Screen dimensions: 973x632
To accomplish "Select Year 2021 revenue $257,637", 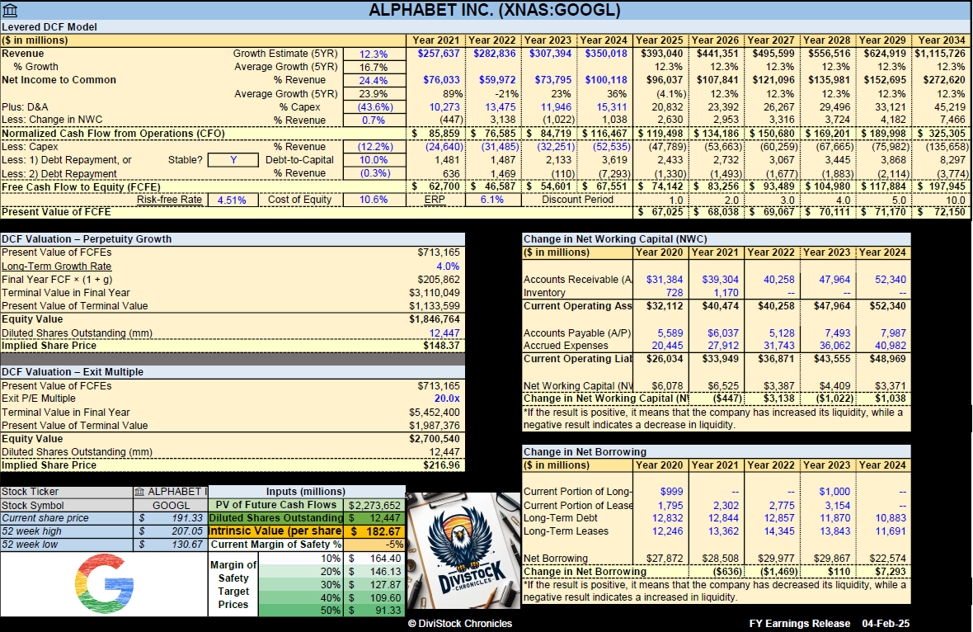I will 438,54.
